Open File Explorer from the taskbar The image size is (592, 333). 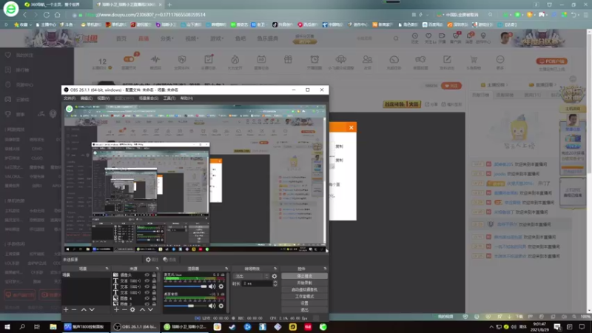click(53, 326)
